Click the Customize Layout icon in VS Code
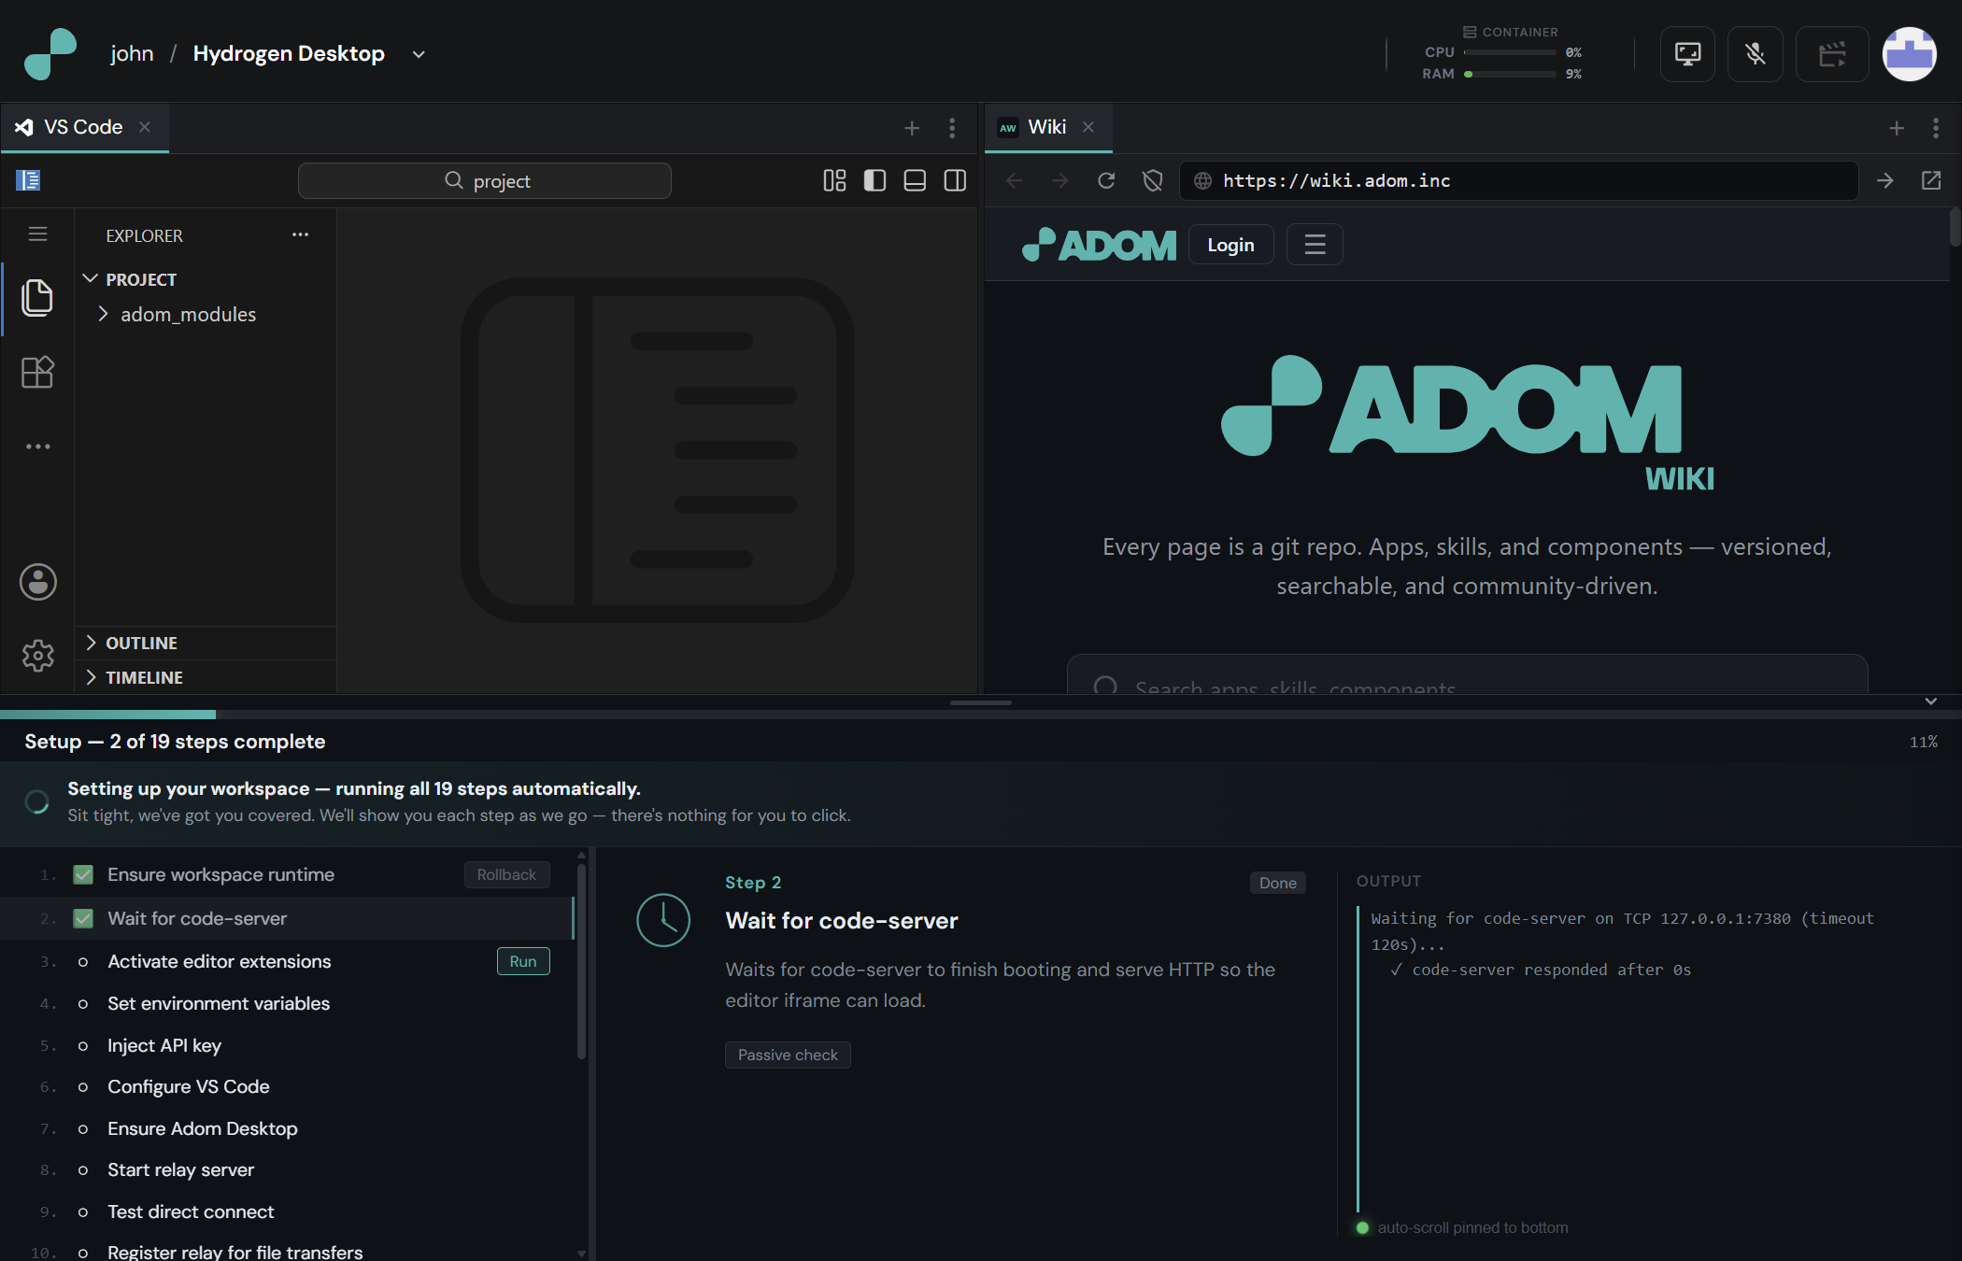Viewport: 1962px width, 1261px height. pyautogui.click(x=834, y=180)
